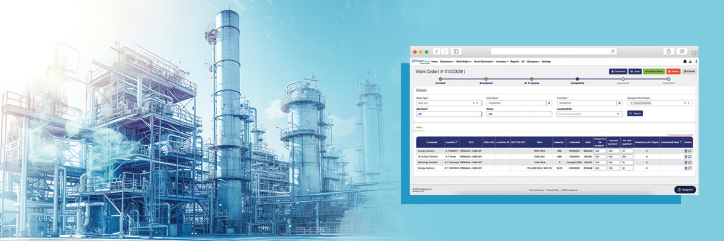Select the In Progress status step
Viewport: 724px width, 241px height.
532,79
